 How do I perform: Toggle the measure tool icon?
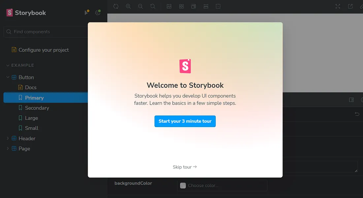206,6
